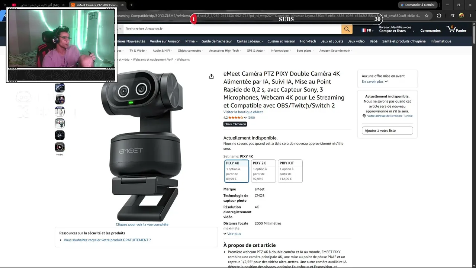
Task: Select the PIXY 2K set option
Action: click(x=263, y=171)
